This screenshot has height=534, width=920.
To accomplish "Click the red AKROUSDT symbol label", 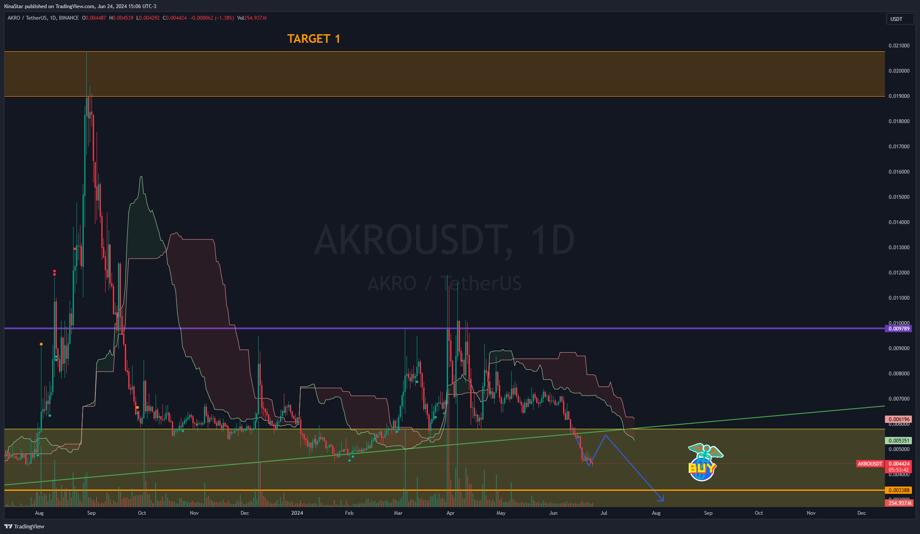I will (x=870, y=464).
